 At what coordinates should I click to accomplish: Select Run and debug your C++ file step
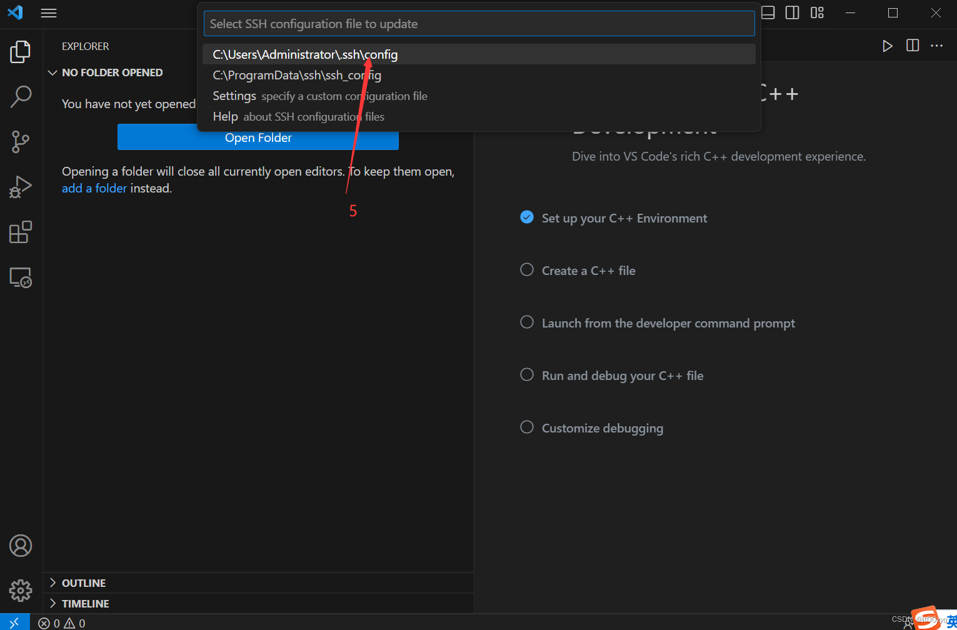point(612,376)
